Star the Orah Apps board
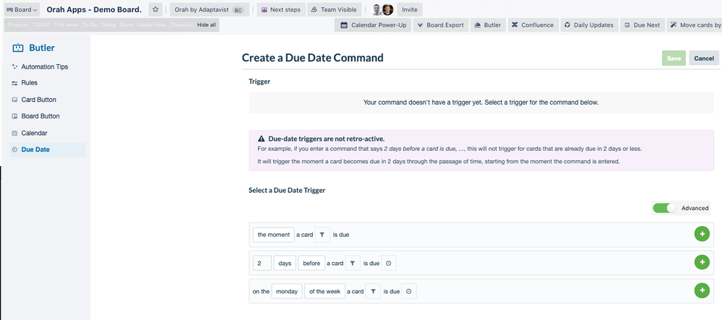The image size is (722, 320). pos(155,9)
